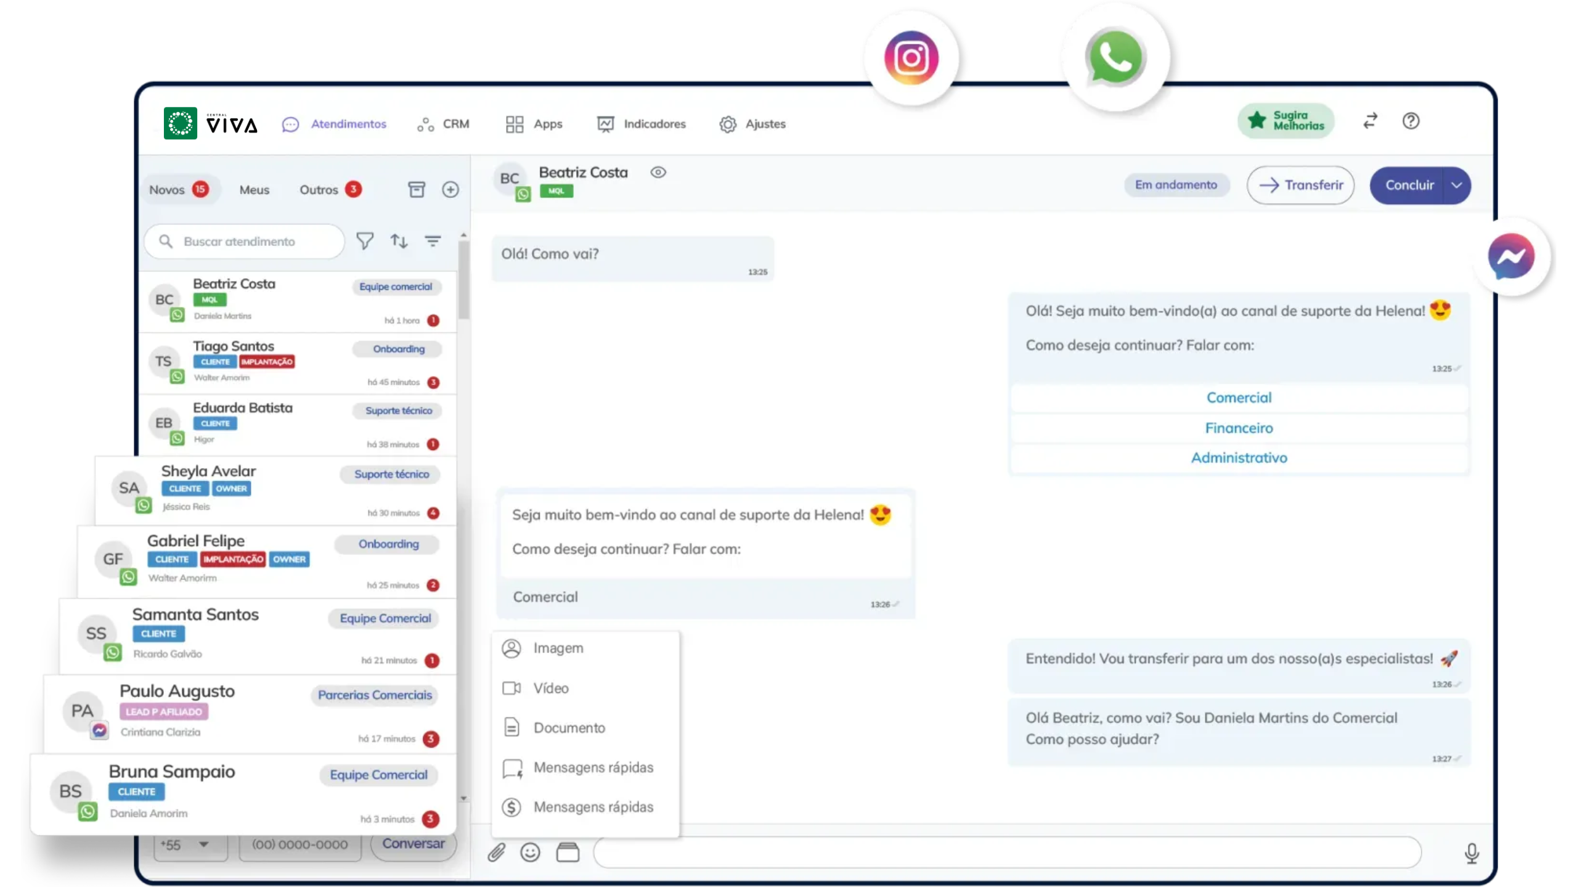Click the paperclip attachment icon
The width and height of the screenshot is (1577, 887).
tap(497, 852)
